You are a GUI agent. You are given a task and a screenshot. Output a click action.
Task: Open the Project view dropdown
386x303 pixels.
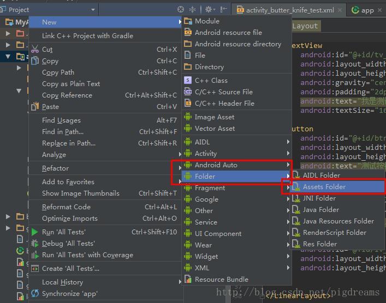pyautogui.click(x=93, y=10)
